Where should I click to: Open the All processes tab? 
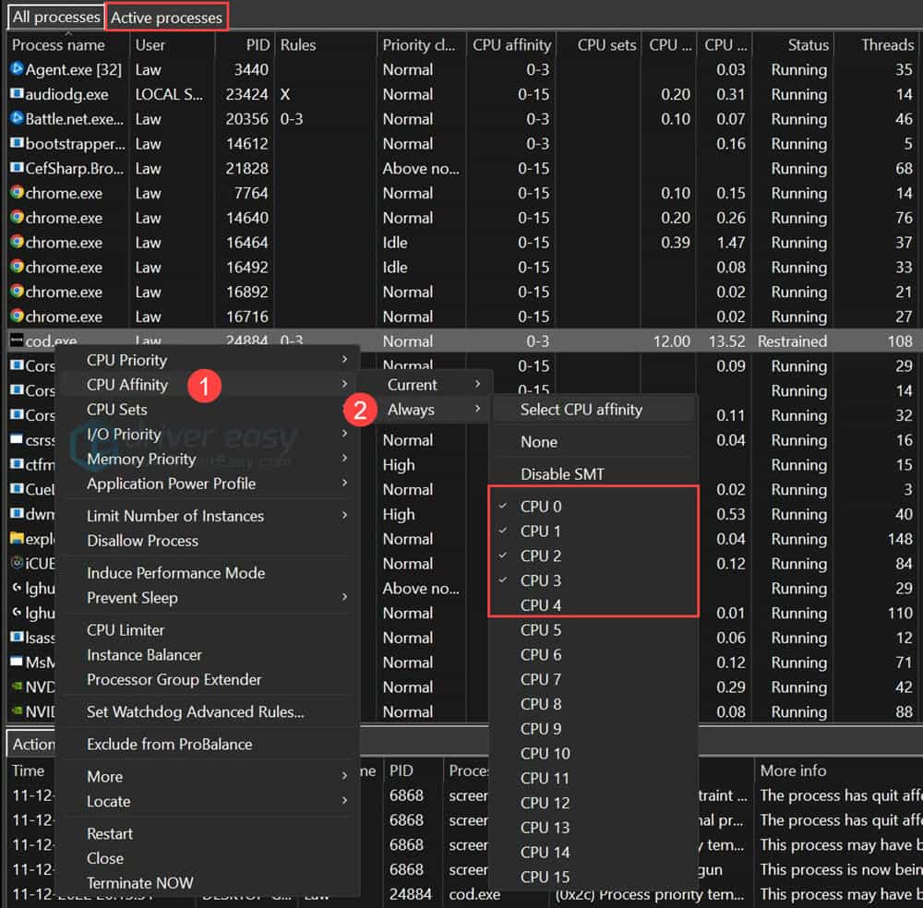pos(55,18)
